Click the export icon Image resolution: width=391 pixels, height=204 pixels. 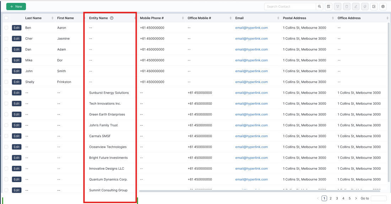tap(374, 6)
